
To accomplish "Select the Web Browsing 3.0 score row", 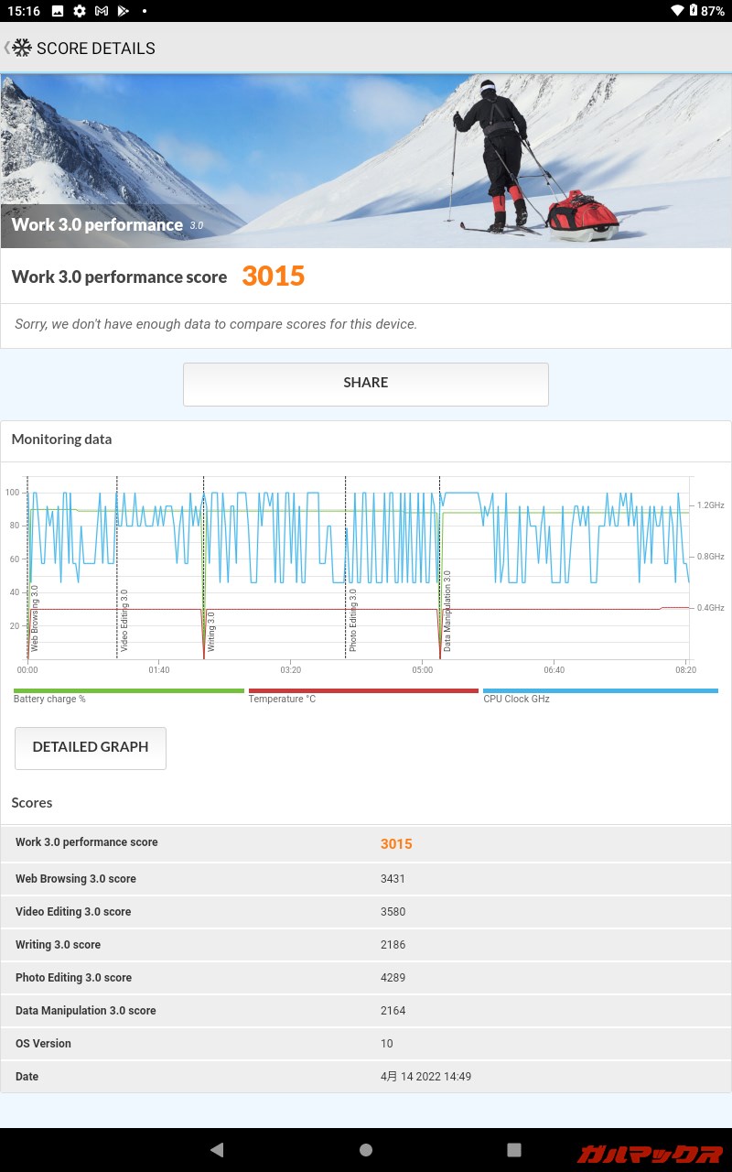I will (366, 879).
